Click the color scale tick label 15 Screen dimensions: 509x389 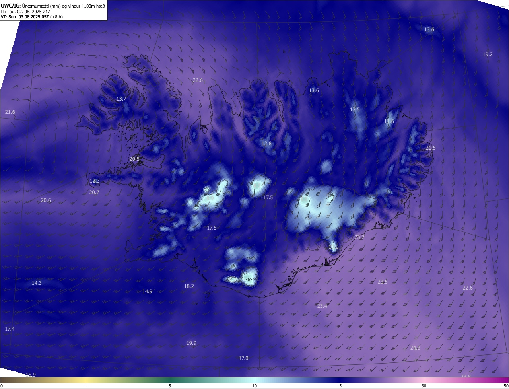coord(339,386)
